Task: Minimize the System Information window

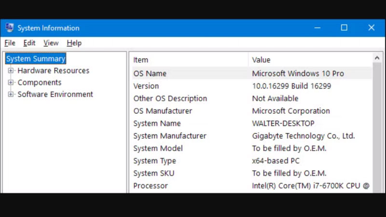Action: coord(317,28)
